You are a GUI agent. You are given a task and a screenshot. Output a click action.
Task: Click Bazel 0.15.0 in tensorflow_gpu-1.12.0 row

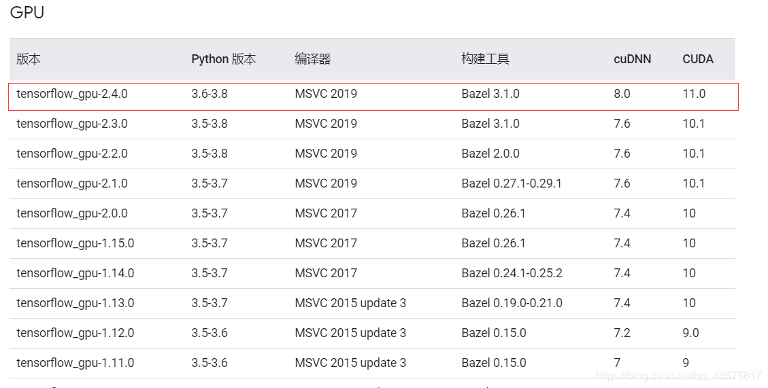494,332
